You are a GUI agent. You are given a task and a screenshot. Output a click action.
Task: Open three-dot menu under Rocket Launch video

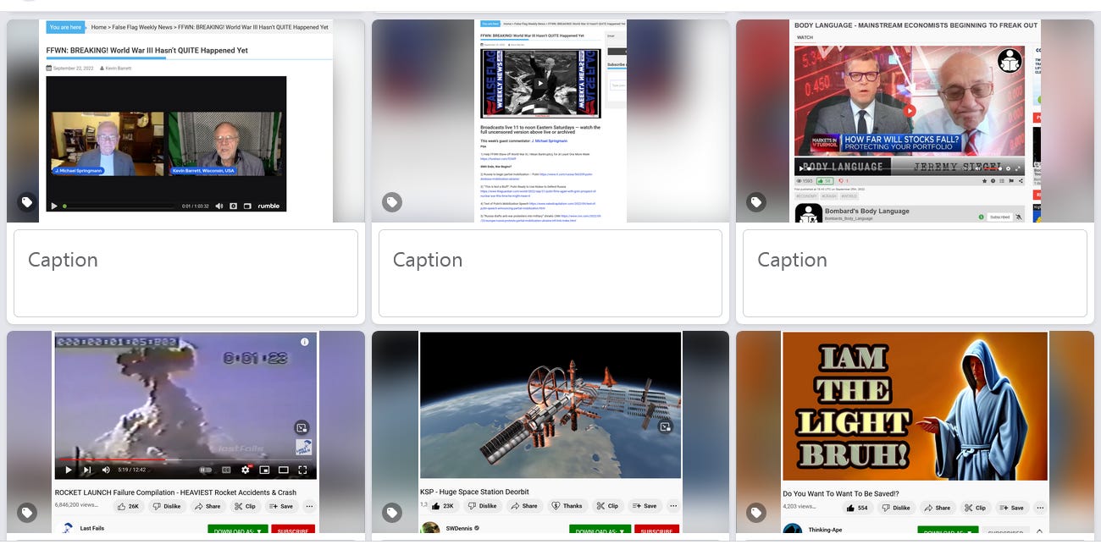click(309, 506)
